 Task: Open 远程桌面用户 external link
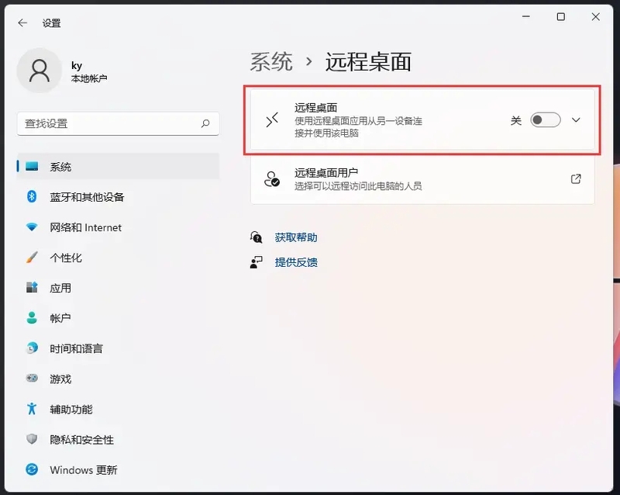[575, 178]
